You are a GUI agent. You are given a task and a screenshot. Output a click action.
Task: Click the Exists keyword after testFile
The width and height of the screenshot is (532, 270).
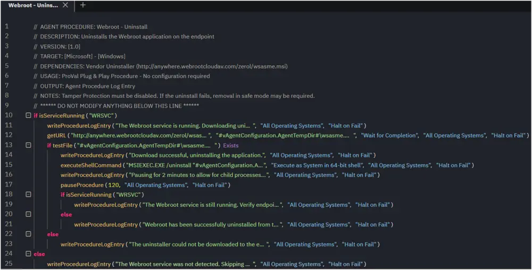tap(231, 145)
